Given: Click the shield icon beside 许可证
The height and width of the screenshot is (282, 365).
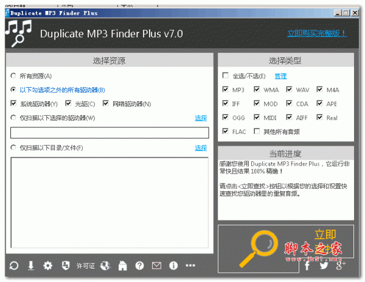Looking at the screenshot, I should tap(66, 266).
